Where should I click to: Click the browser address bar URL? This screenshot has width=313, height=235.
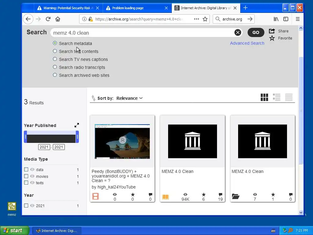[x=139, y=19]
